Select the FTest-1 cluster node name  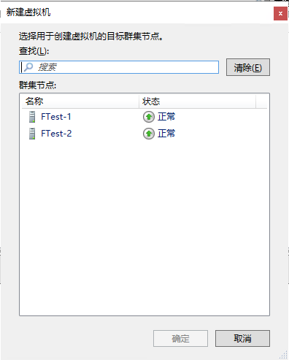[x=56, y=117]
